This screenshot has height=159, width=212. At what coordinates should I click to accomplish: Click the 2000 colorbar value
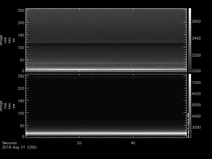pyautogui.click(x=196, y=71)
